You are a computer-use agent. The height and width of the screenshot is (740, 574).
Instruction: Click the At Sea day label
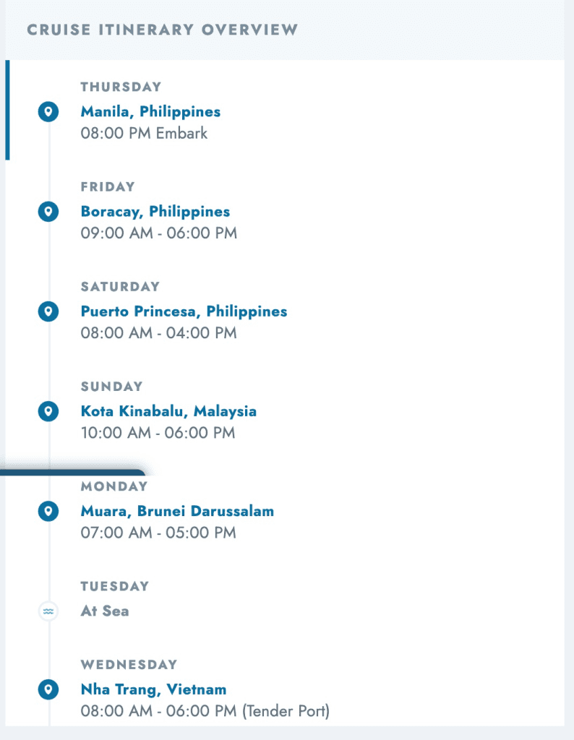coord(105,611)
